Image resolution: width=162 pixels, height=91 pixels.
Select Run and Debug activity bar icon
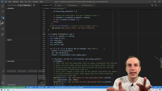[x=3, y=23]
